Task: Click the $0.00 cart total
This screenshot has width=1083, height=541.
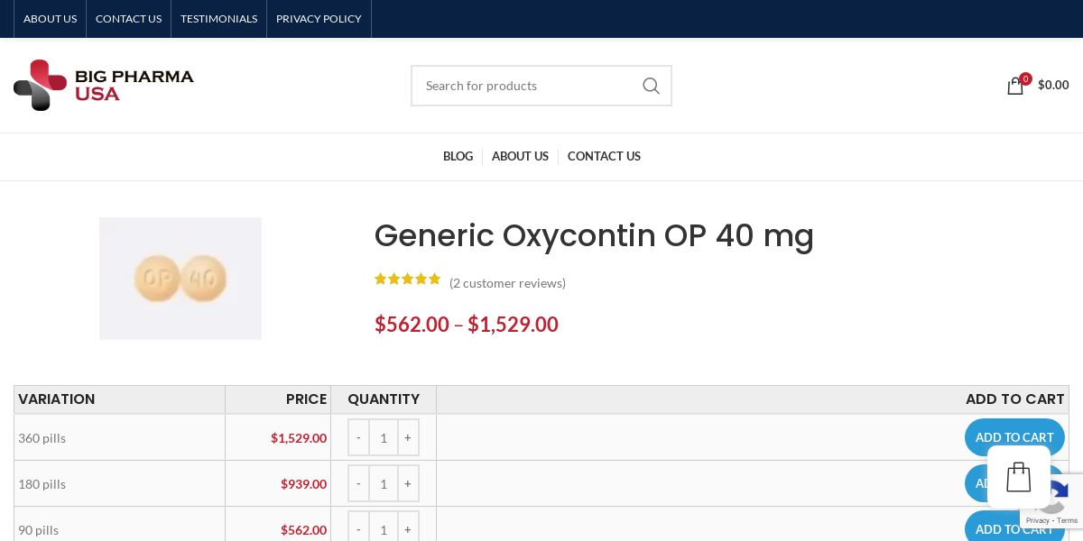Action: [1053, 85]
